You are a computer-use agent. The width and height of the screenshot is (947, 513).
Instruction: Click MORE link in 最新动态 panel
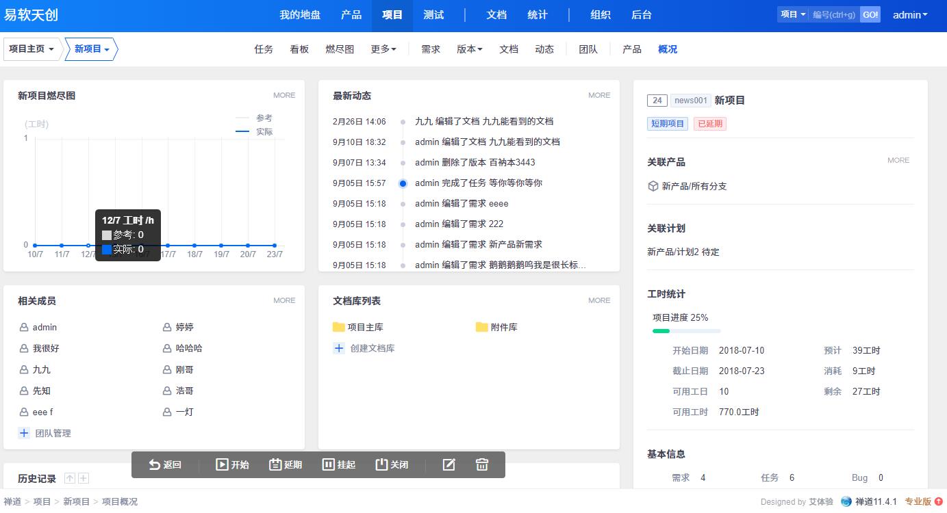(x=599, y=95)
